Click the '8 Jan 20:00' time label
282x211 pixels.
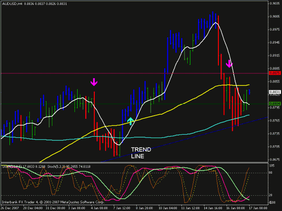(x=144, y=208)
